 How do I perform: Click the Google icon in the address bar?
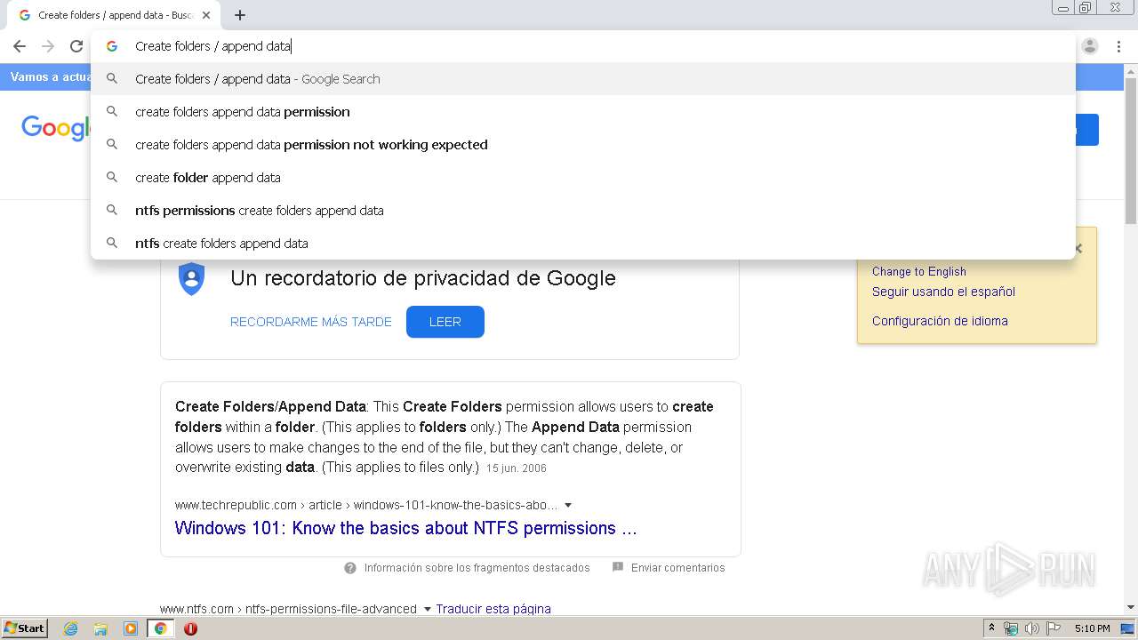112,46
